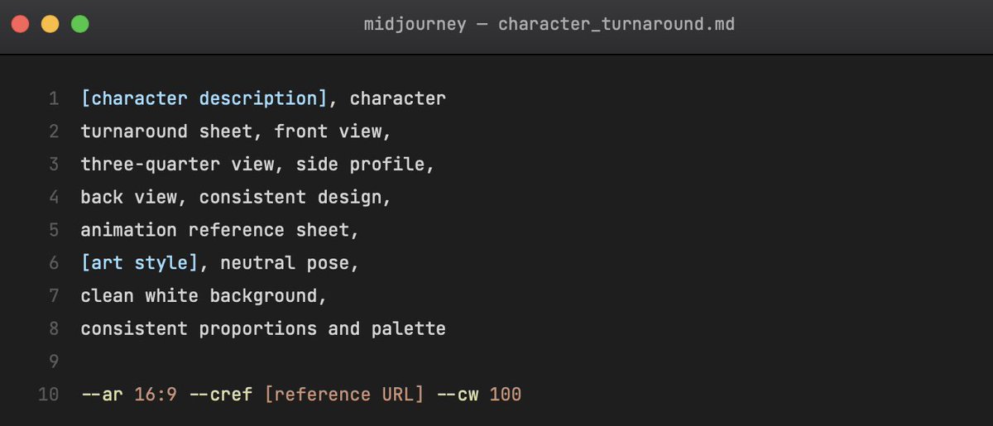Click the yellow minimize window button

(50, 24)
